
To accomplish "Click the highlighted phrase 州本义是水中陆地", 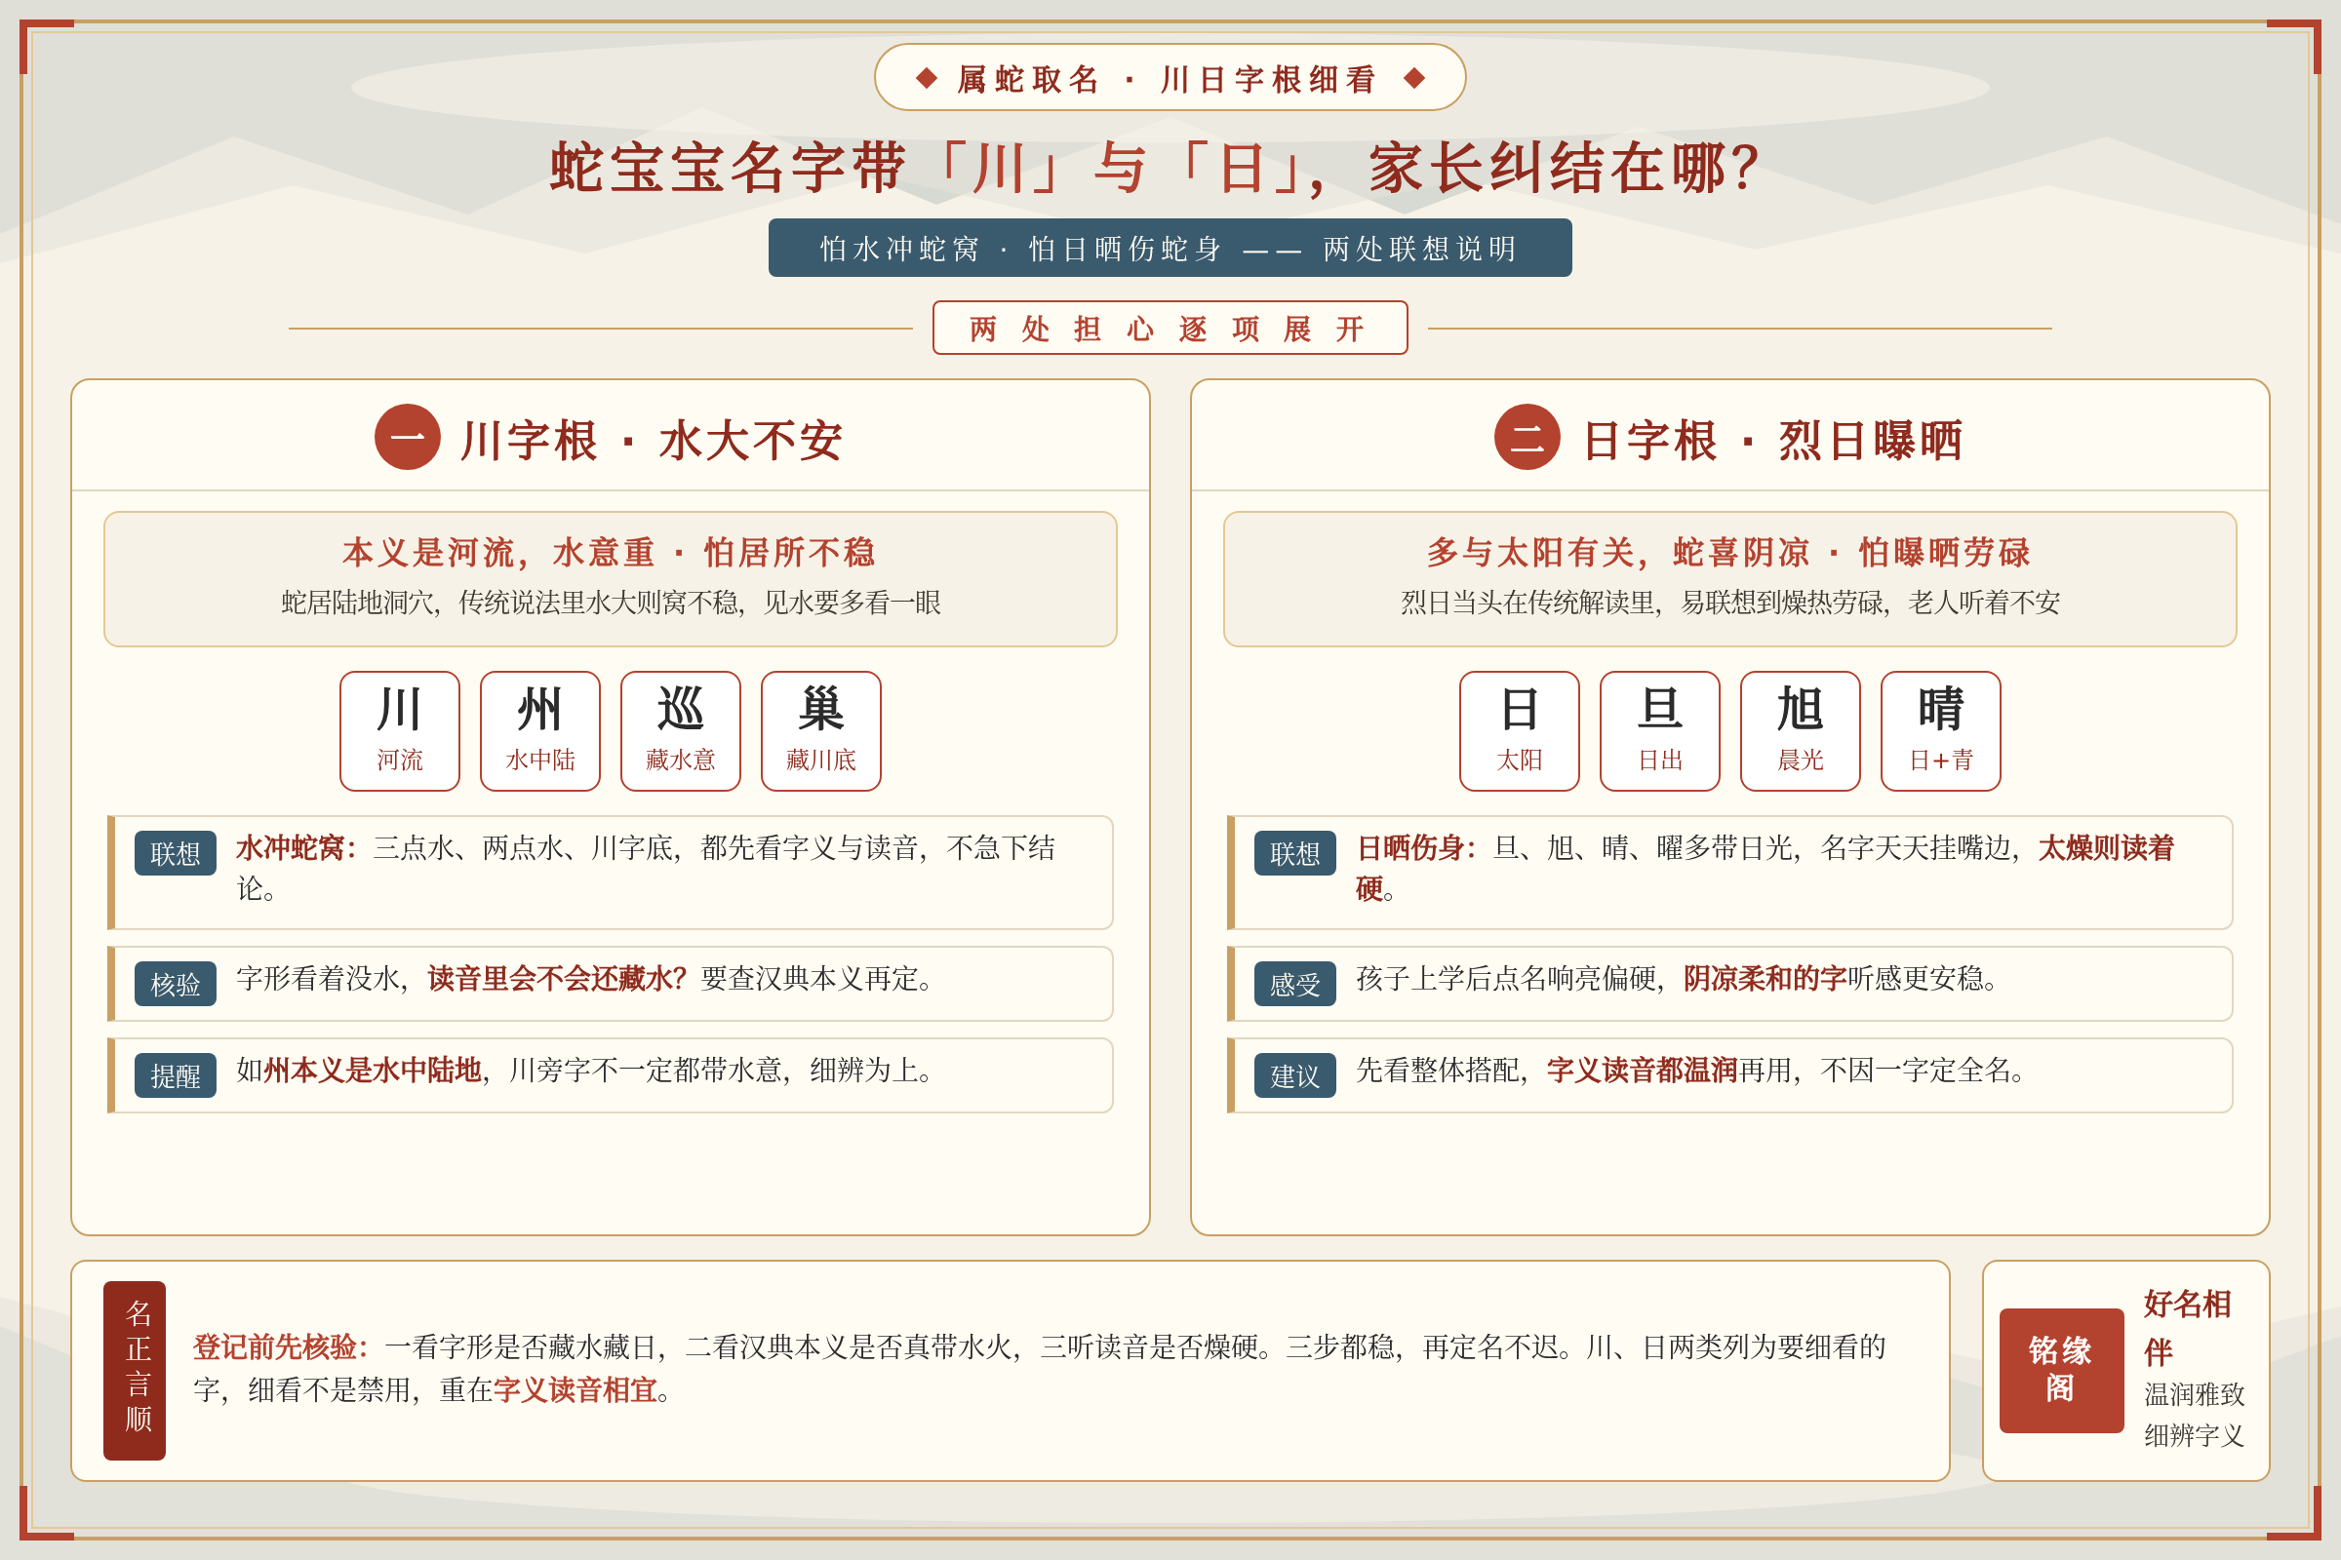I will 373,1070.
